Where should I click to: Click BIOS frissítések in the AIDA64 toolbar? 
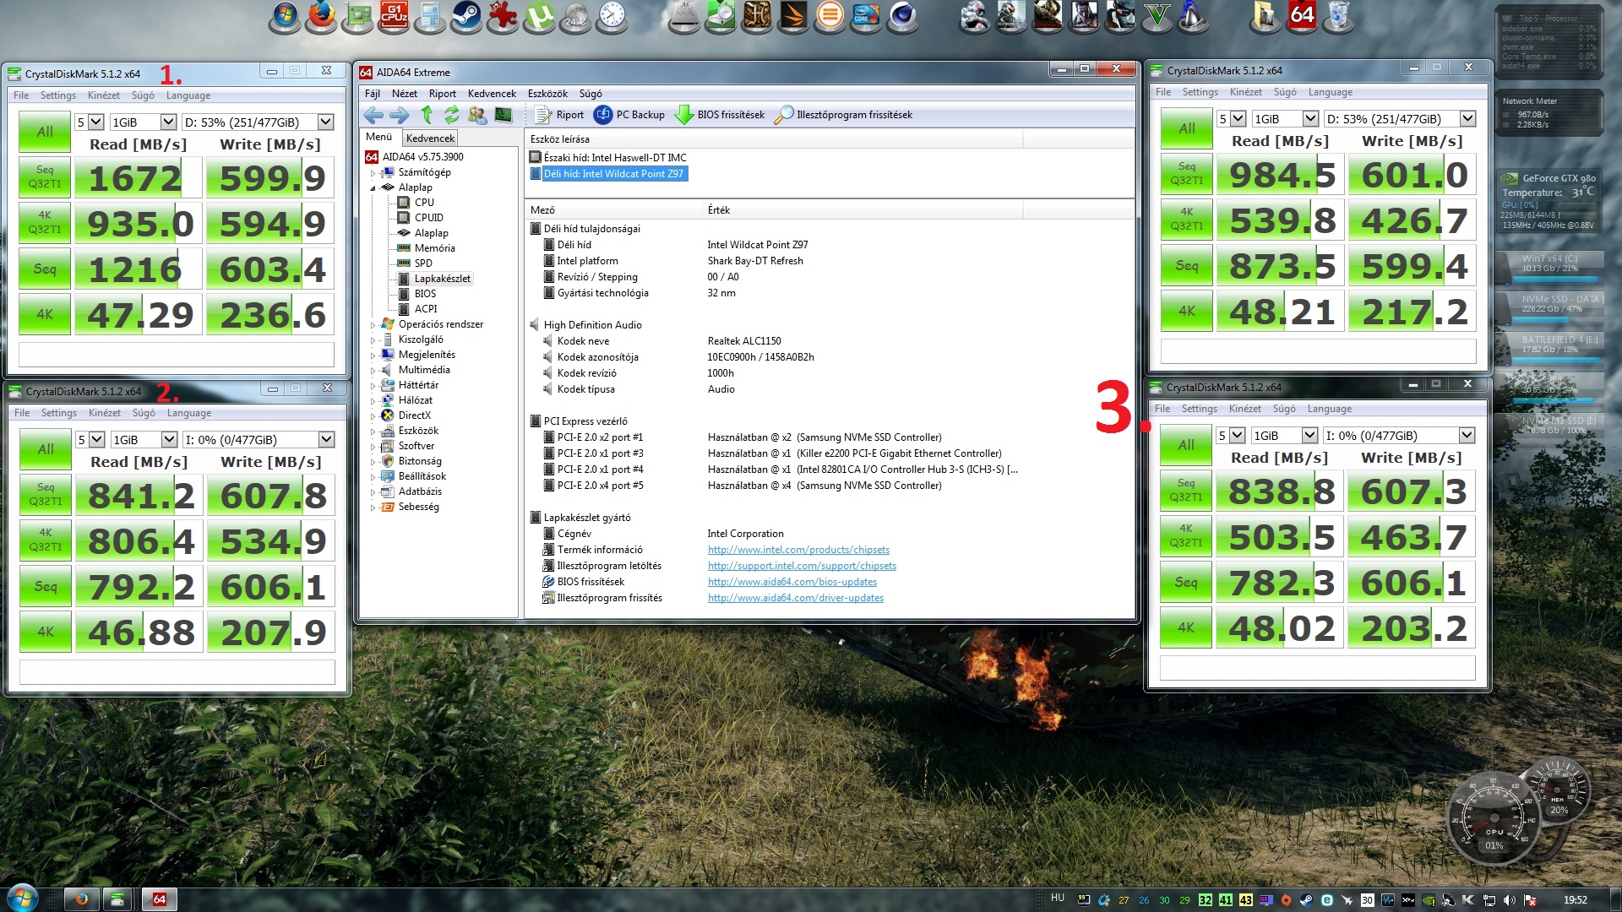point(720,115)
